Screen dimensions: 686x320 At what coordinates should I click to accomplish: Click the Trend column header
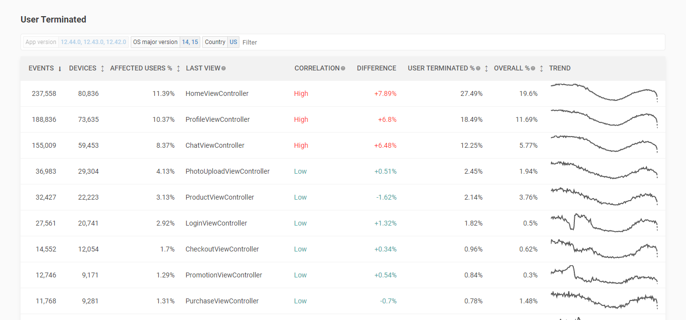560,69
